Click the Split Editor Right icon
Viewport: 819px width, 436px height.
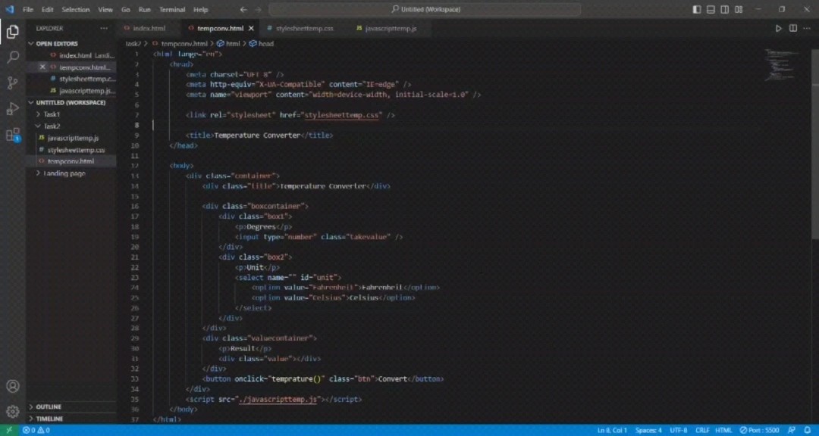point(793,28)
